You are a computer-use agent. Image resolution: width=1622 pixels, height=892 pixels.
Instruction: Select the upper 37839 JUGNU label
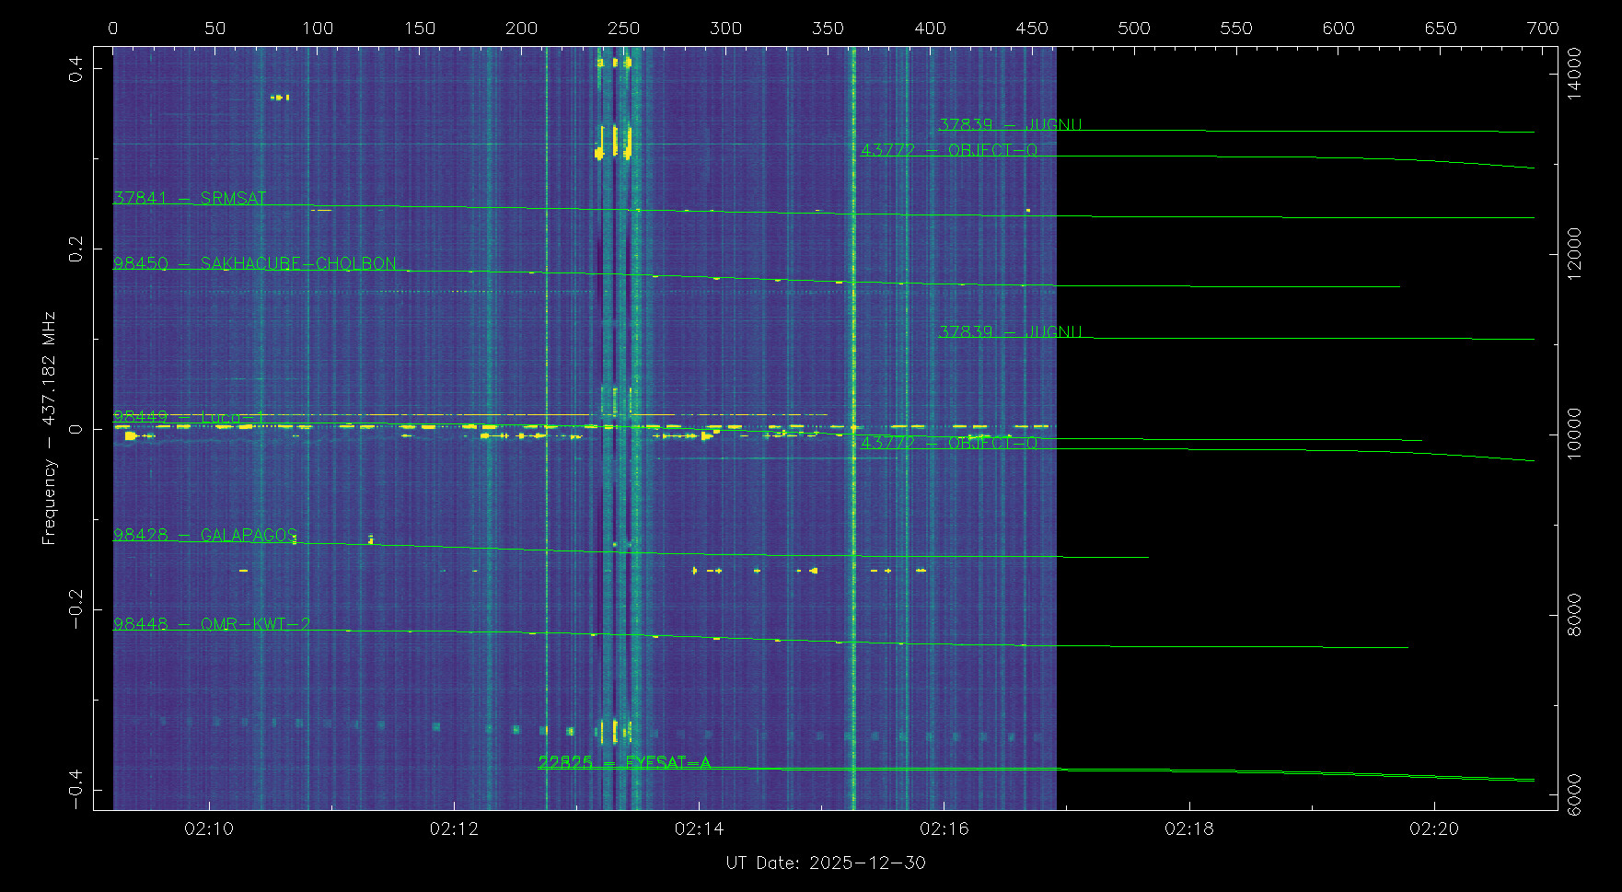1010,124
